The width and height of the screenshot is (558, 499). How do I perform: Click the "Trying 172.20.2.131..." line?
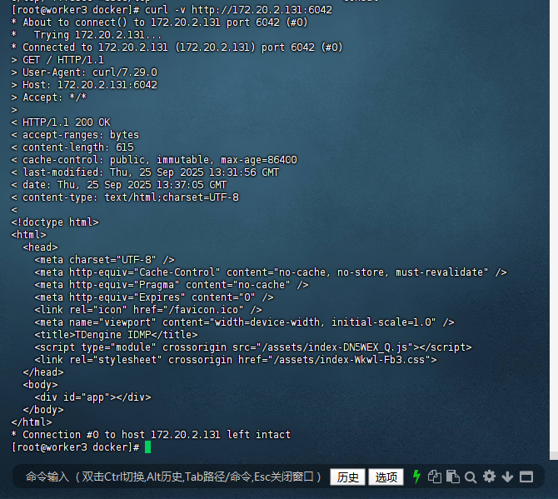86,35
